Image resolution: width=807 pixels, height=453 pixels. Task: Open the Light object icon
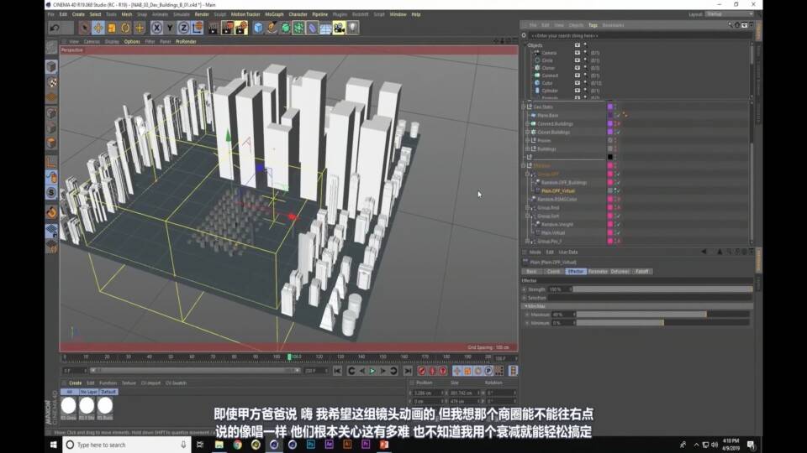coord(352,28)
